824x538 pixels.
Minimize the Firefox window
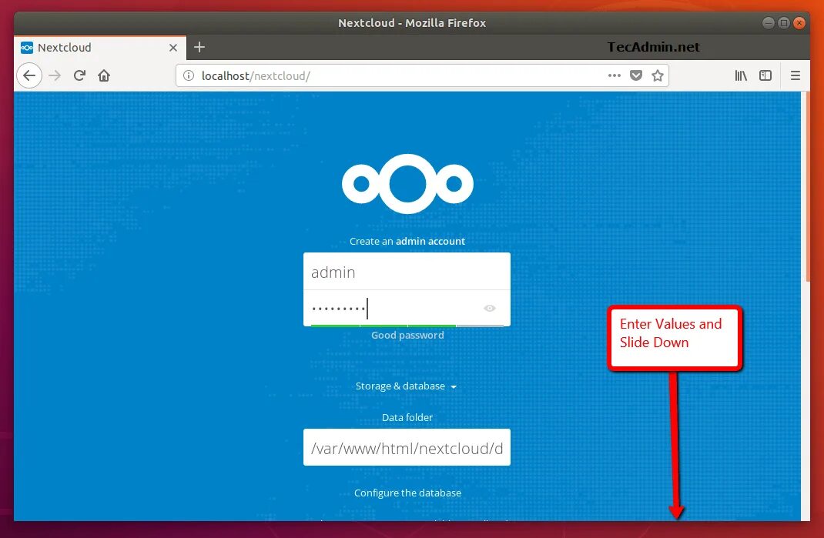(769, 23)
